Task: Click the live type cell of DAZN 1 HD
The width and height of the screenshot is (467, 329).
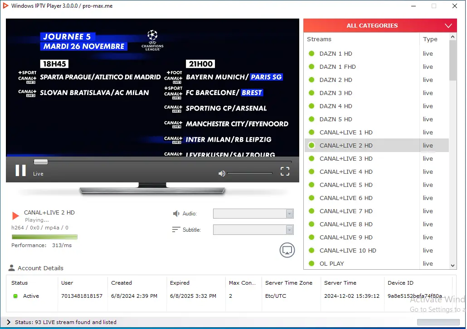Action: 428,53
